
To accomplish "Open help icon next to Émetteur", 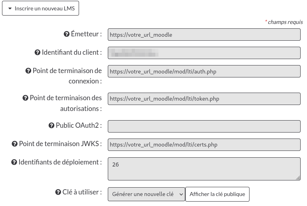I will (x=67, y=34).
